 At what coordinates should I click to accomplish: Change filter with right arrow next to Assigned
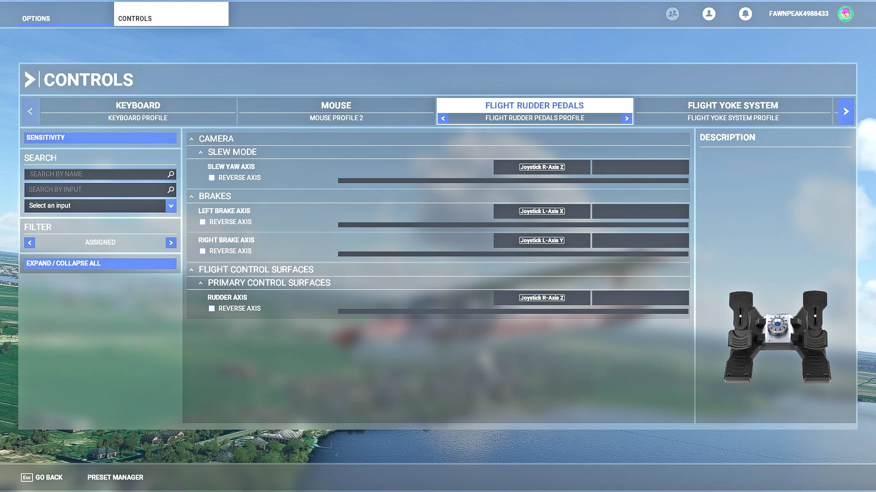pyautogui.click(x=171, y=243)
